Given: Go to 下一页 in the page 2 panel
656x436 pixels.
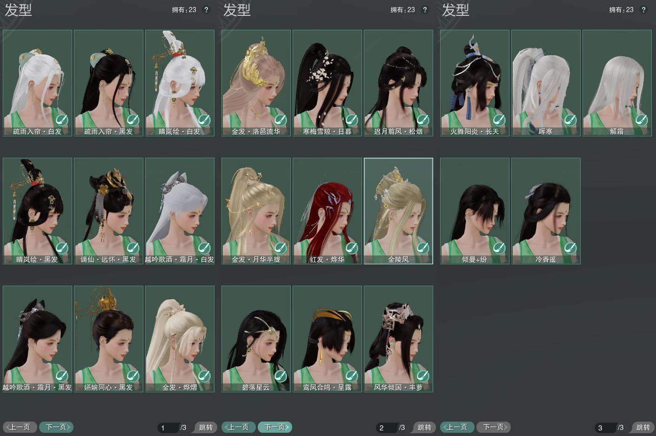Looking at the screenshot, I should point(275,427).
